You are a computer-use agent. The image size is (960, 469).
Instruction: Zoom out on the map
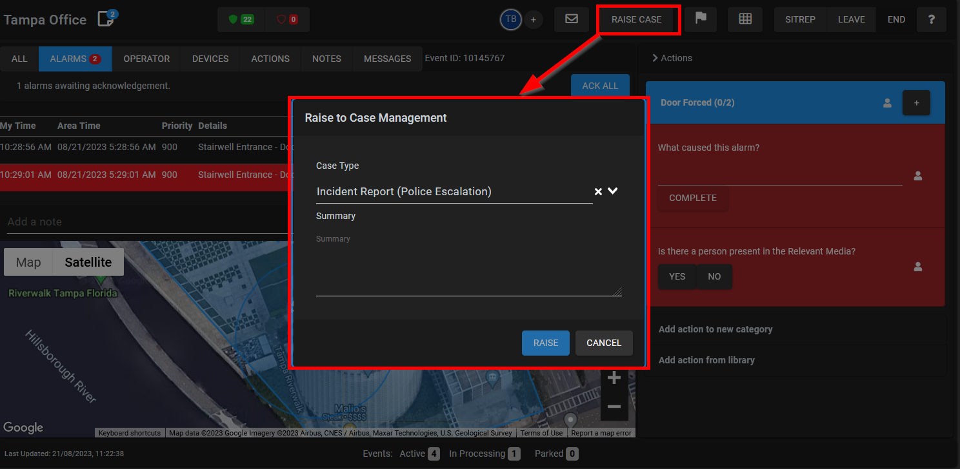click(614, 407)
